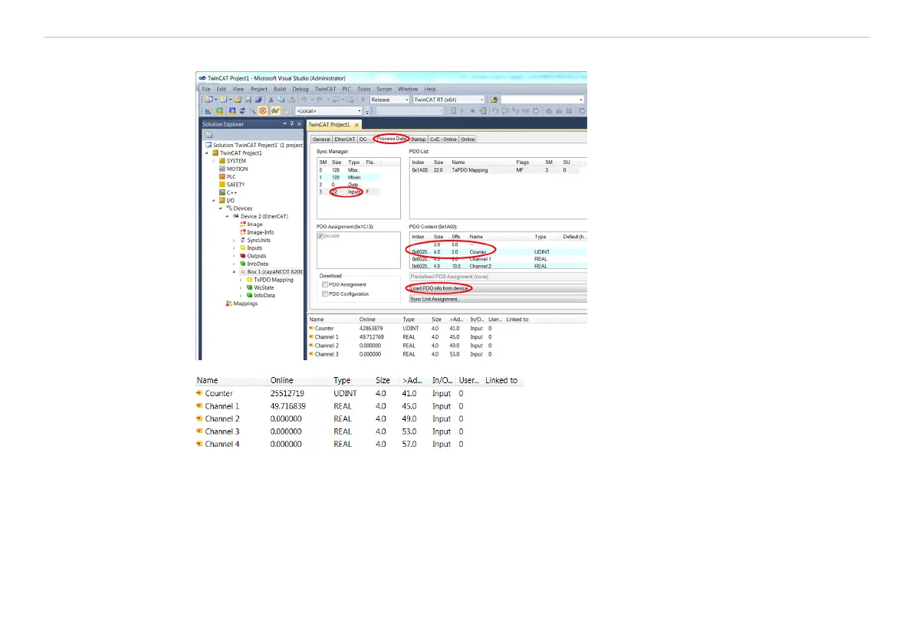
Task: Toggle the 0x1A00 PDO Assignment checkbox
Action: point(320,236)
